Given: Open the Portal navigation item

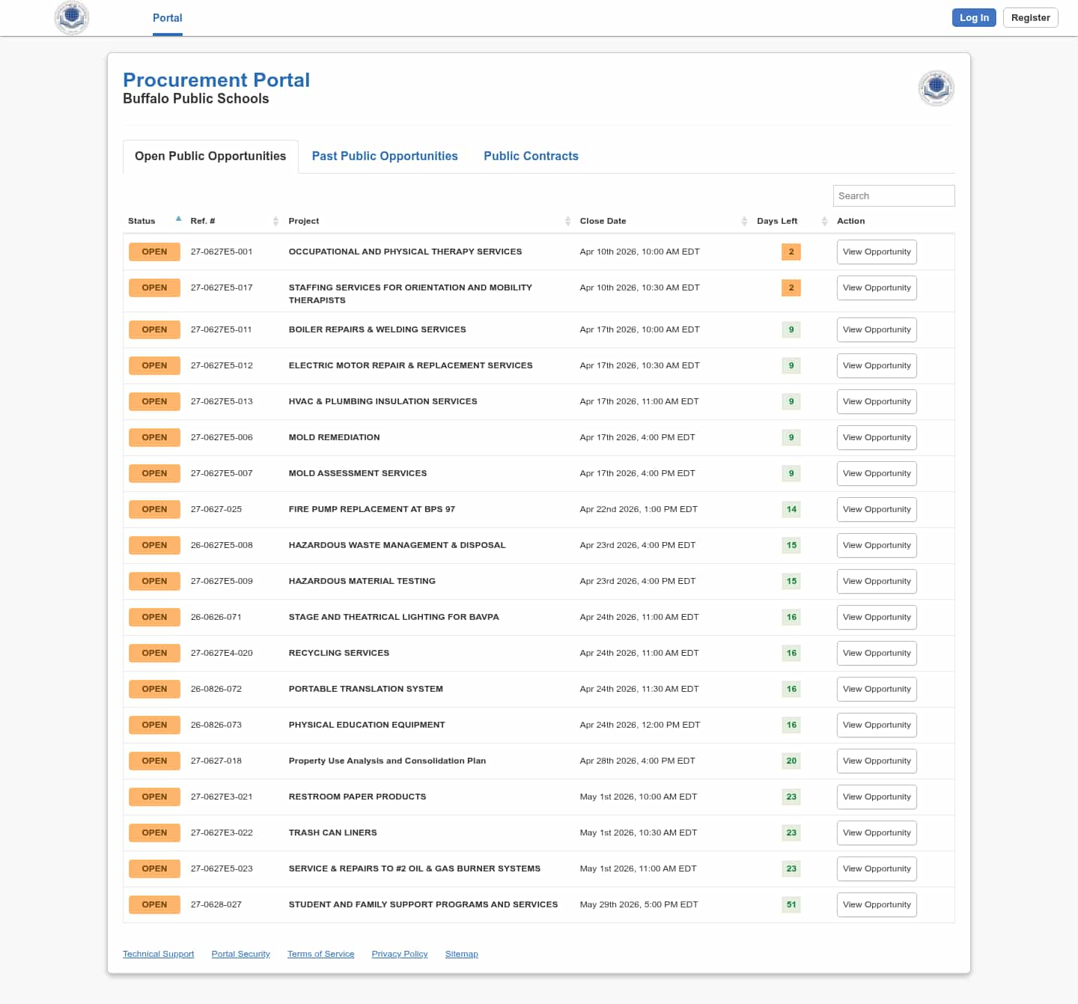Looking at the screenshot, I should pos(167,18).
